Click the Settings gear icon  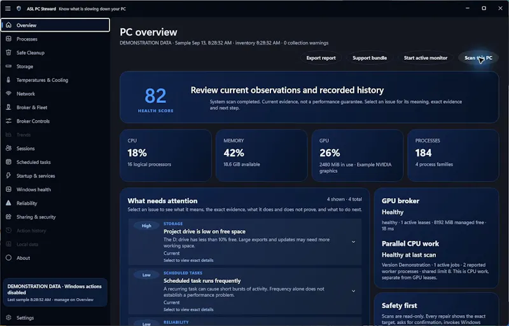coord(9,318)
